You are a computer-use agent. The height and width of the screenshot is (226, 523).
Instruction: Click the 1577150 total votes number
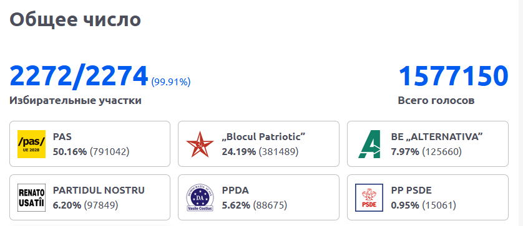(x=453, y=76)
